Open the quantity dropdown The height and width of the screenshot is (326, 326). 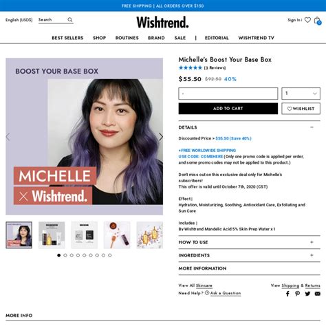(301, 94)
